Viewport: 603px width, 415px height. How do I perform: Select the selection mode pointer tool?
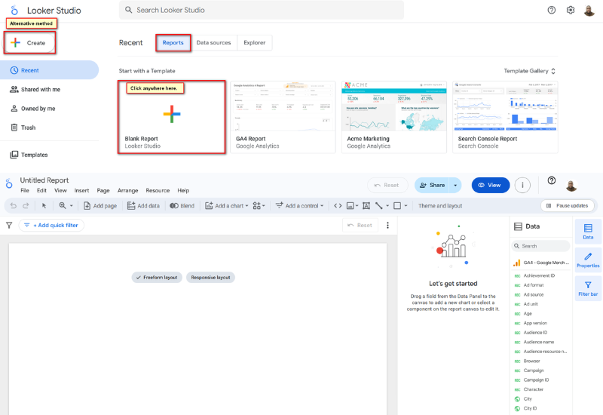[x=44, y=206]
